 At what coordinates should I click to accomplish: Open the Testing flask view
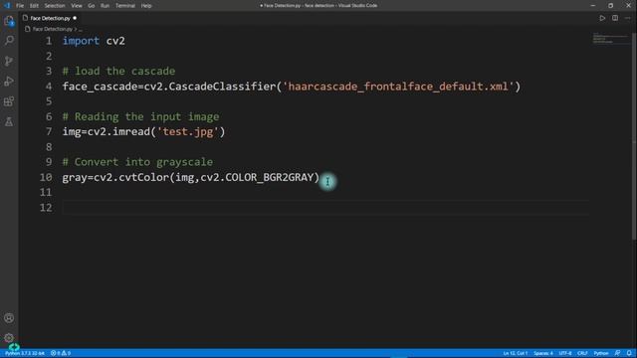(9, 121)
